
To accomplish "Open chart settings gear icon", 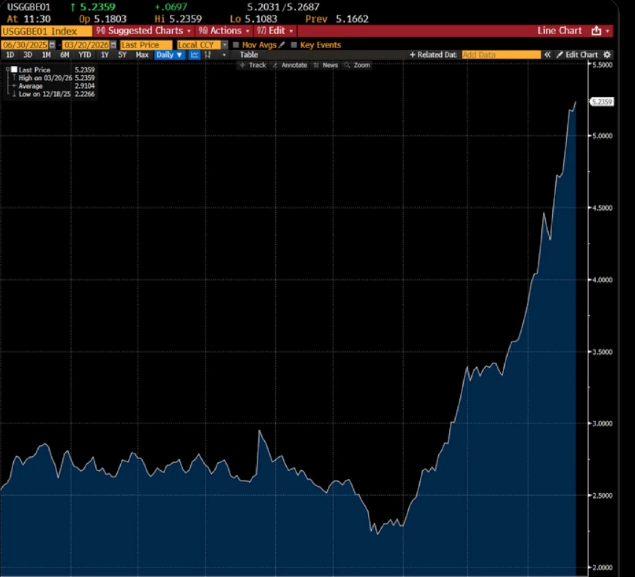I will (607, 55).
